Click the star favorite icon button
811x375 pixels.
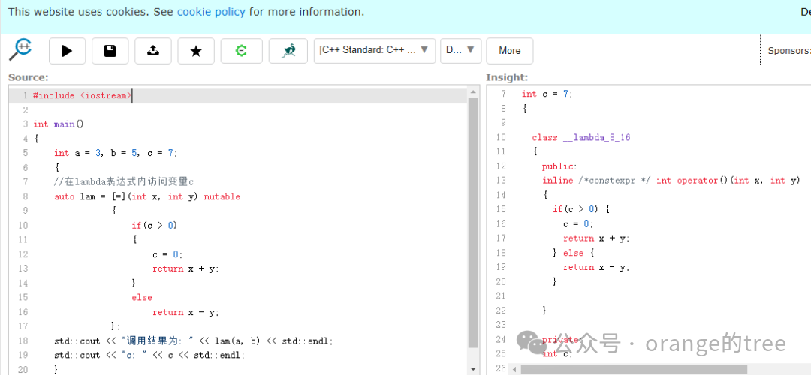click(196, 51)
